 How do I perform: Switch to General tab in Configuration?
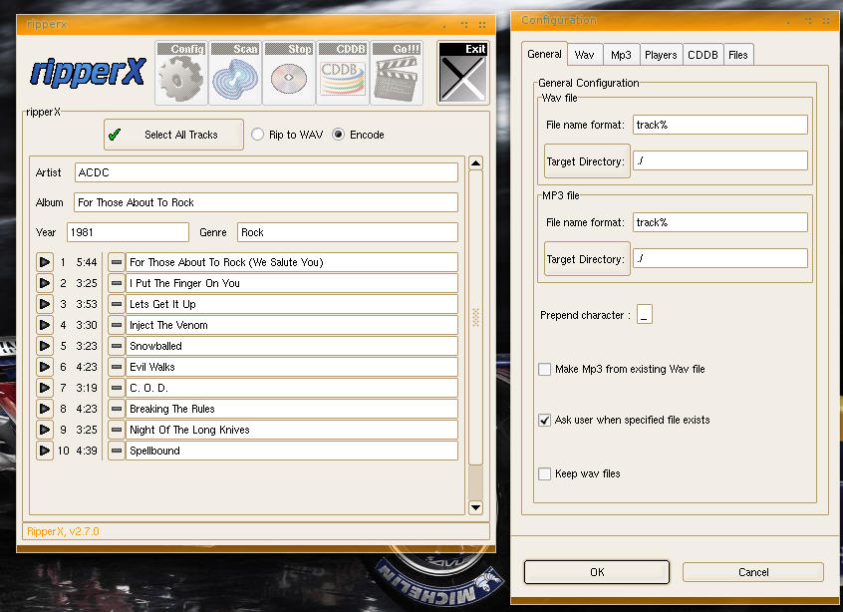pyautogui.click(x=544, y=54)
